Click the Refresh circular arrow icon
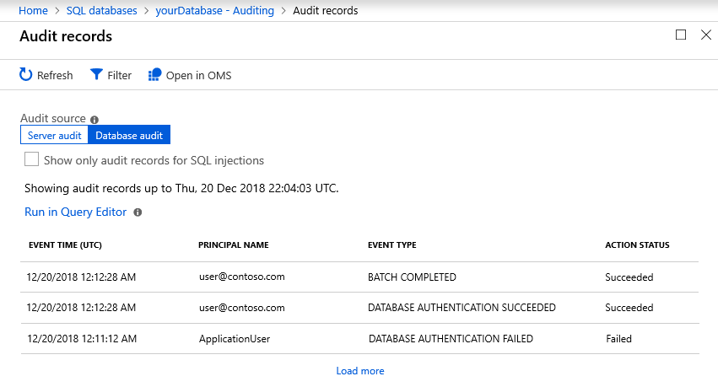Screen dimensions: 718x387 pyautogui.click(x=26, y=75)
